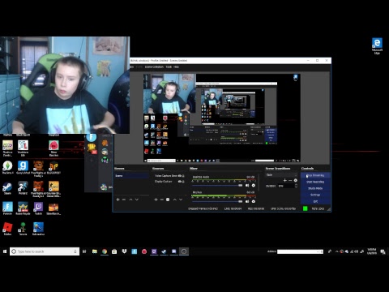Viewport: 389px width, 292px height.
Task: Open the Tools menu in OBS
Action: click(x=169, y=67)
